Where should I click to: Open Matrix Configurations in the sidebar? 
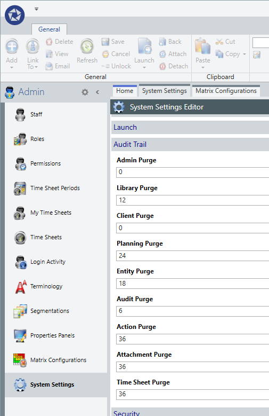(56, 360)
